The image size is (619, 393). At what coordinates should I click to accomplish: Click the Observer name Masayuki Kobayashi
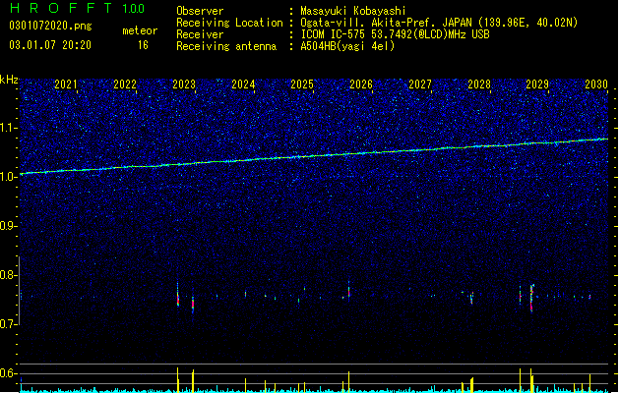(x=353, y=11)
